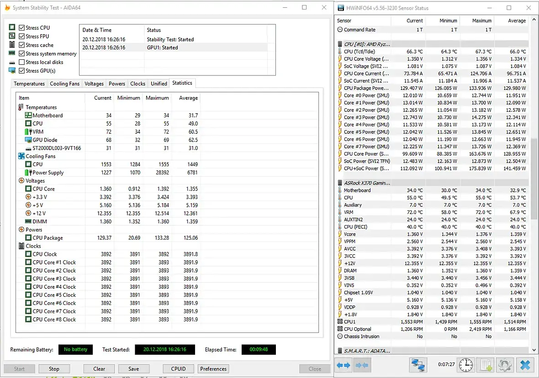
Task: Uncheck the Stress FPU checkbox
Action: (x=21, y=36)
